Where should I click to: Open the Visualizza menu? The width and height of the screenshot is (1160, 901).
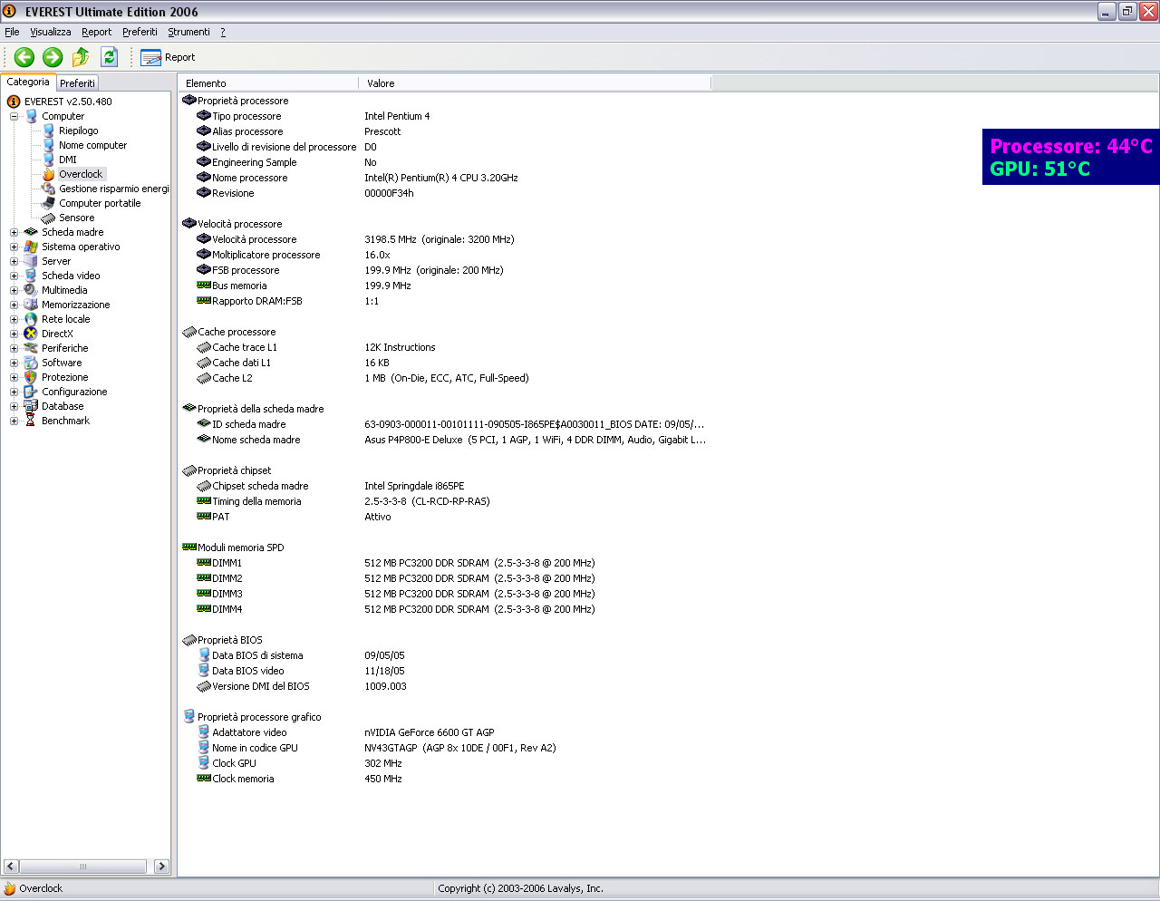click(x=51, y=32)
